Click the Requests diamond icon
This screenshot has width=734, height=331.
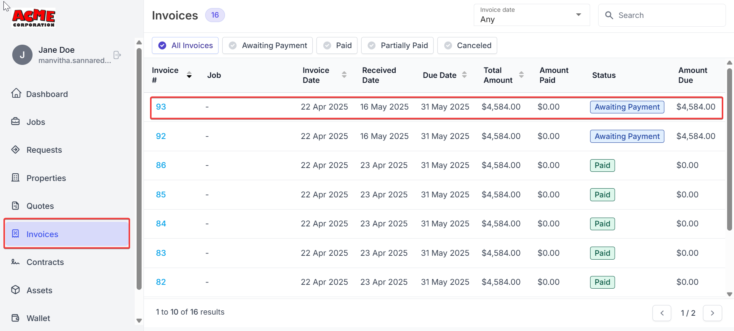tap(16, 150)
